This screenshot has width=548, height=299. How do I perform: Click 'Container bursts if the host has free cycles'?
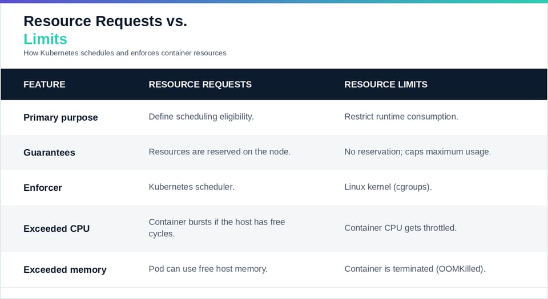coord(217,228)
